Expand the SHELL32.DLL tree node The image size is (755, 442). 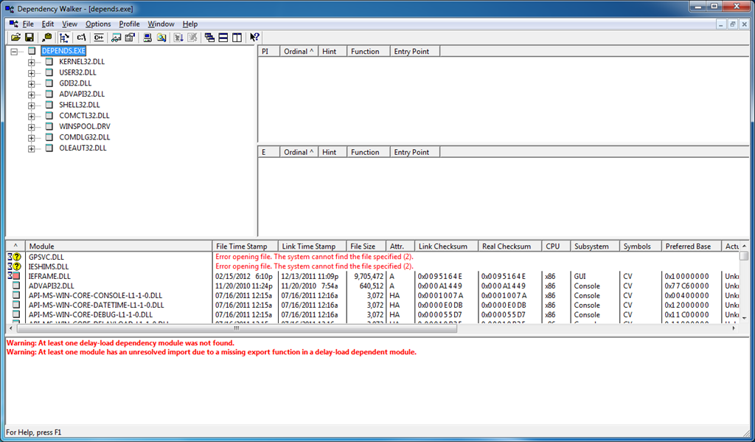click(31, 106)
